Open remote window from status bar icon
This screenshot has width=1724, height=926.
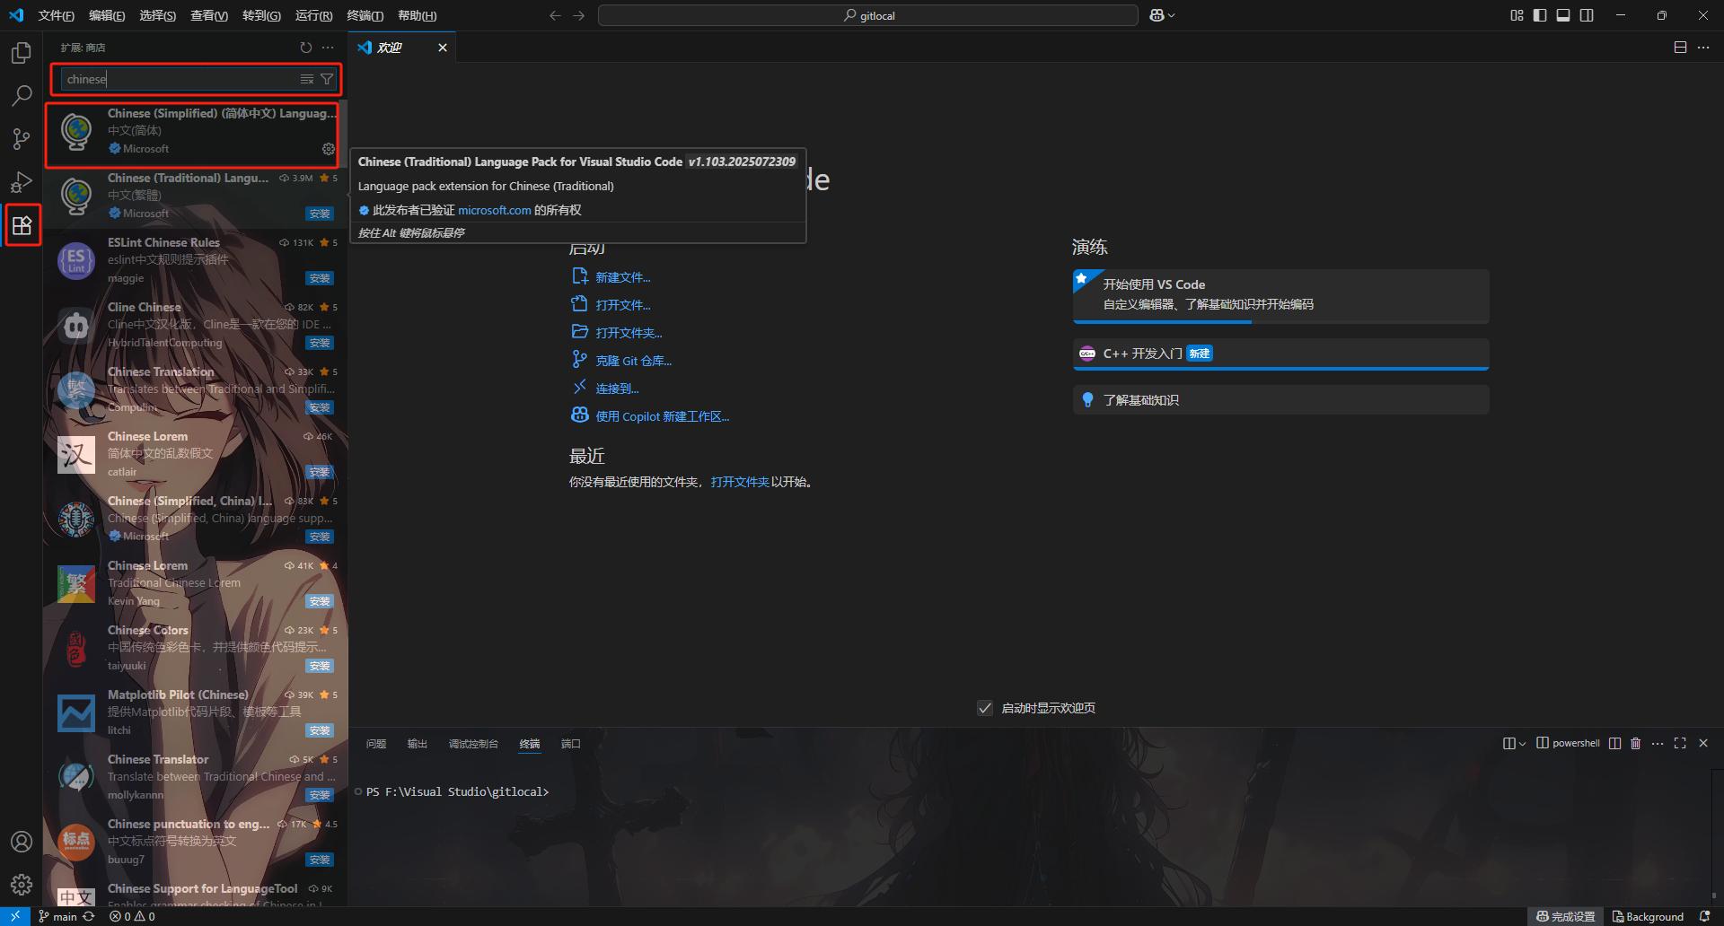coord(15,916)
